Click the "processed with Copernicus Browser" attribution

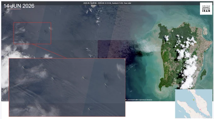click(140, 100)
